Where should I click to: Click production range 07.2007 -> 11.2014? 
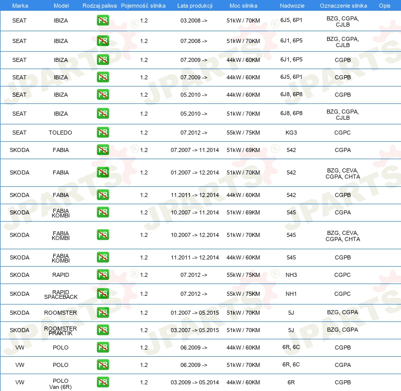pyautogui.click(x=195, y=150)
